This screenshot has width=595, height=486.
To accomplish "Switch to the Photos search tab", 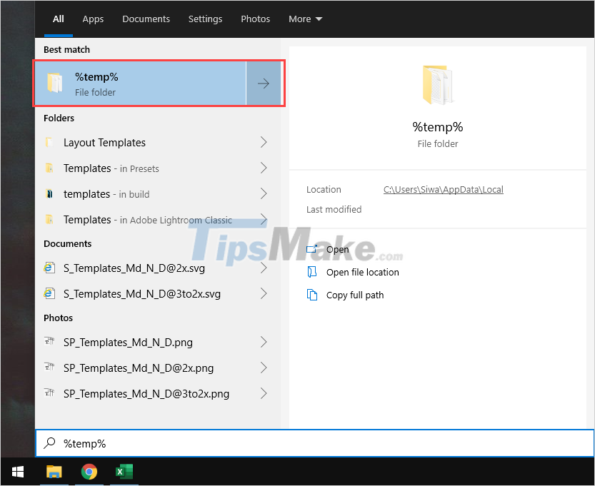I will pyautogui.click(x=255, y=19).
